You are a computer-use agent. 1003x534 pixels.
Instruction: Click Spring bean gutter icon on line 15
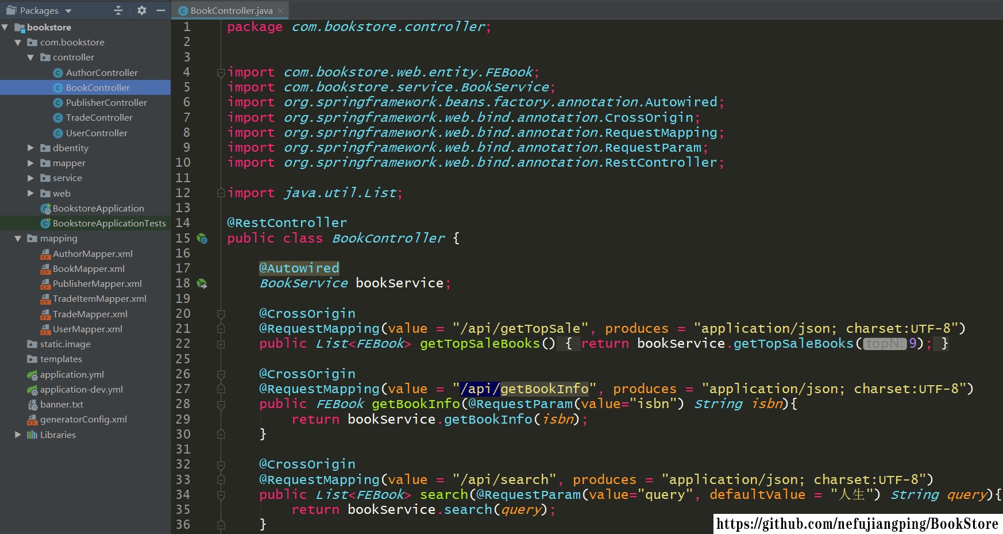202,238
